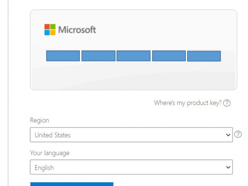Click the "English" text in language field
The width and height of the screenshot is (248, 186).
[44, 168]
